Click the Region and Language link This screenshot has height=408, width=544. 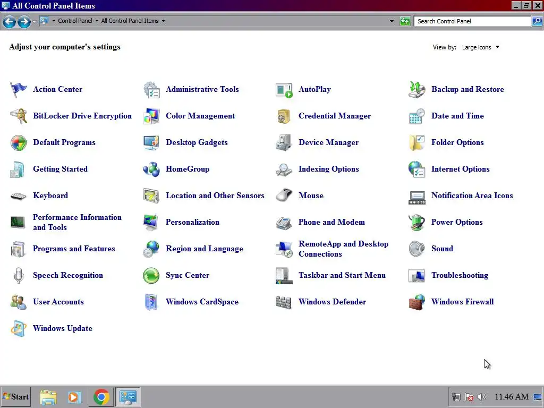point(205,249)
